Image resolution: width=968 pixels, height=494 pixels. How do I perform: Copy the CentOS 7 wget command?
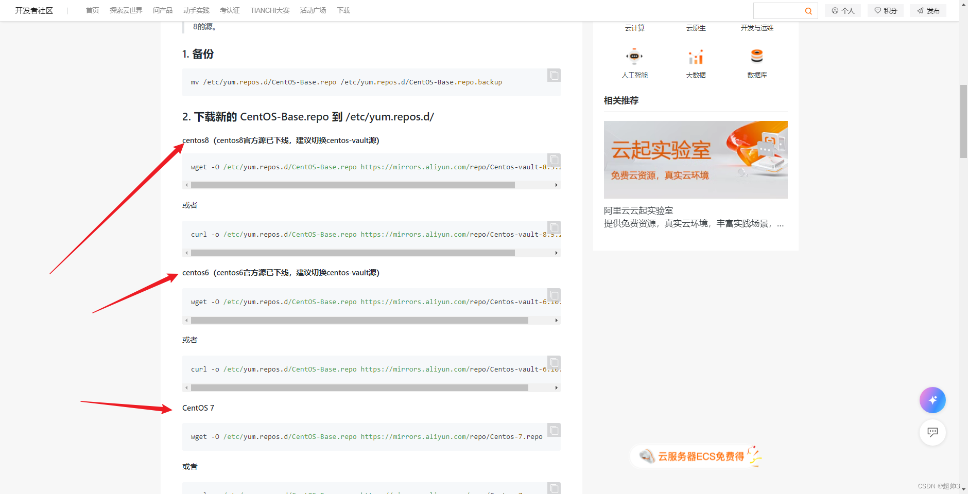coord(554,430)
